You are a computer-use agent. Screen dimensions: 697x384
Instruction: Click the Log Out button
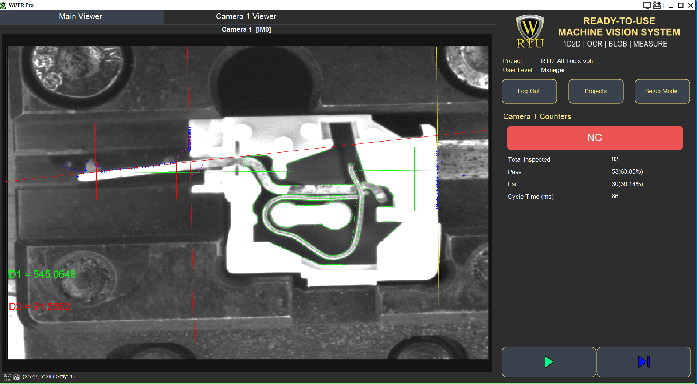click(529, 91)
